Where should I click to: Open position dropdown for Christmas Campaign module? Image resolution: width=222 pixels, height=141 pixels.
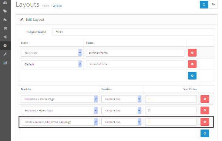point(121,122)
